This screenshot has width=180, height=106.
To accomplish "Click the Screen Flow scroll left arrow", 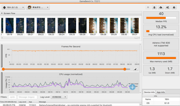I will (x=2, y=38).
